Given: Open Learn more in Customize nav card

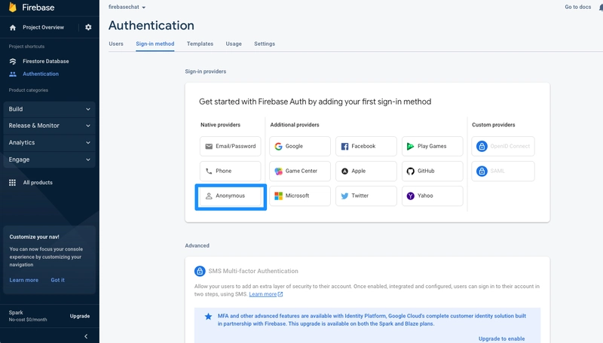Looking at the screenshot, I should (x=24, y=280).
